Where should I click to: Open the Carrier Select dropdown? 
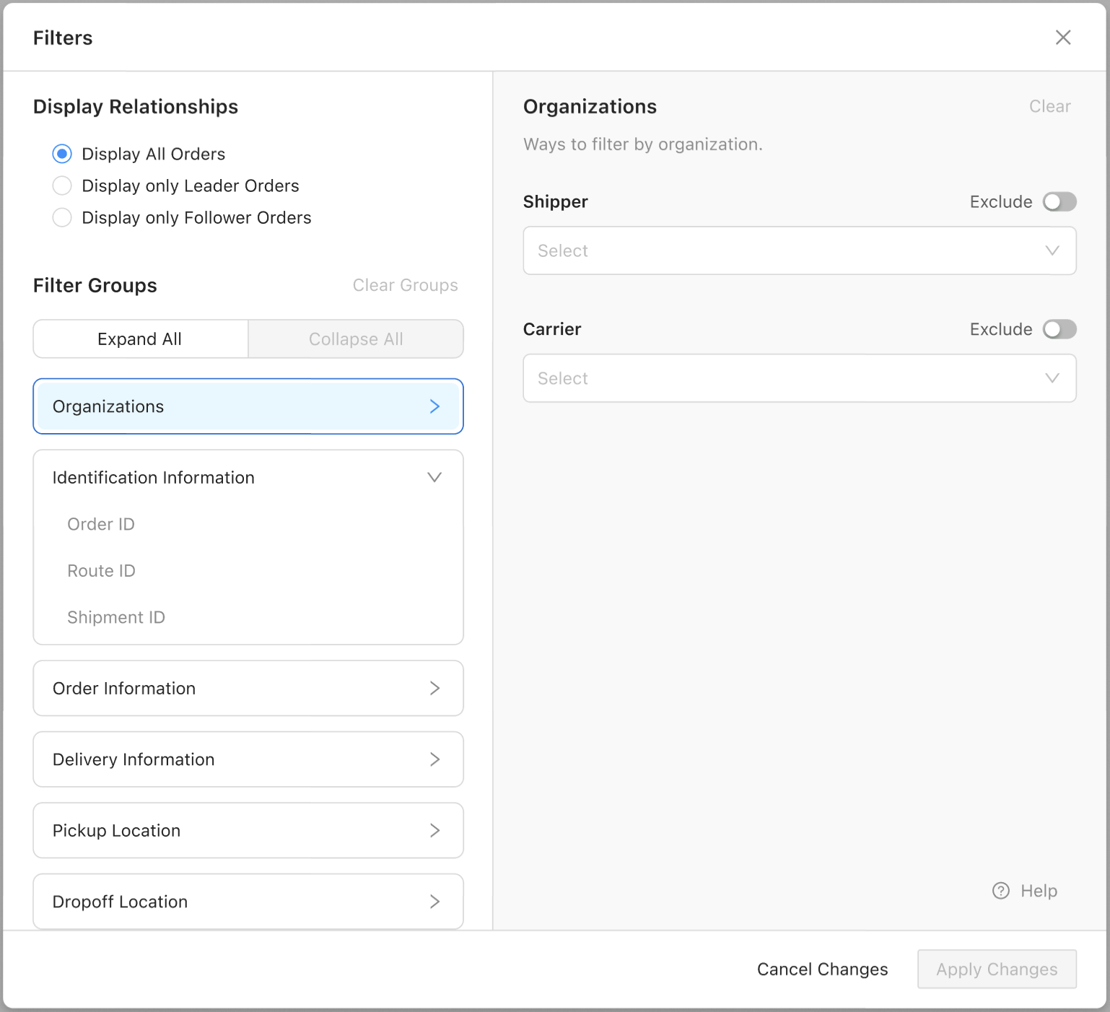(799, 378)
